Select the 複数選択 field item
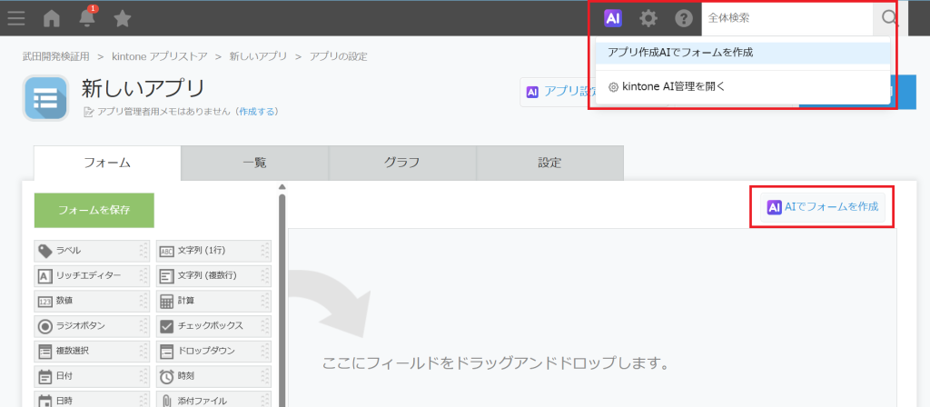This screenshot has width=930, height=407. 92,352
